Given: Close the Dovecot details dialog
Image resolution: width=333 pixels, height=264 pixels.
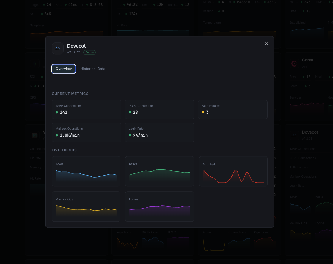Looking at the screenshot, I should (x=266, y=43).
